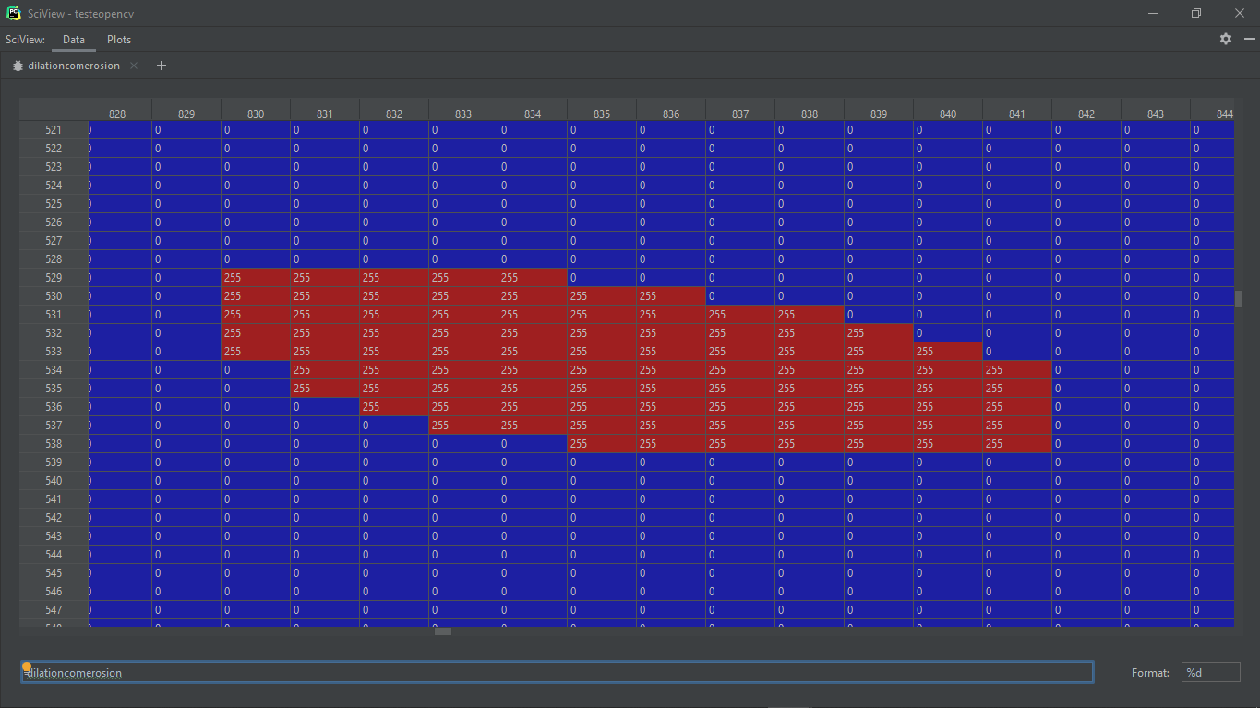Click the 0 cell at row 540, column 837

click(740, 481)
